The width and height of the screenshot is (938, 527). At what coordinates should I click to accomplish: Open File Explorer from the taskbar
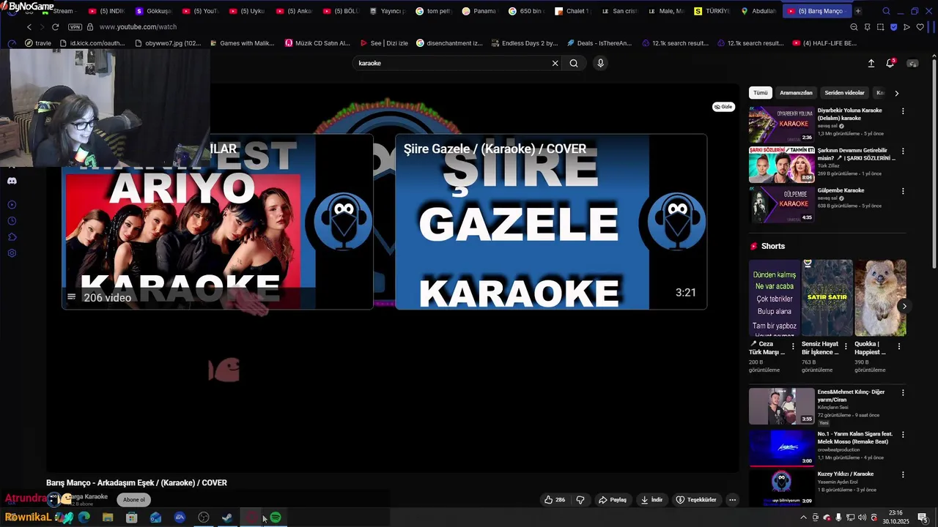coord(108,517)
